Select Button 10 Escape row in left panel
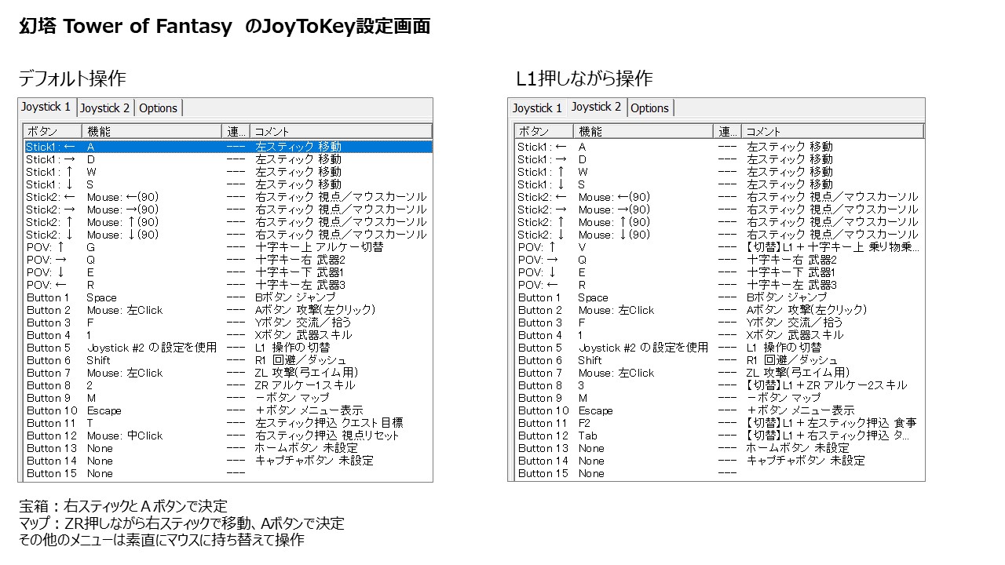 point(228,410)
